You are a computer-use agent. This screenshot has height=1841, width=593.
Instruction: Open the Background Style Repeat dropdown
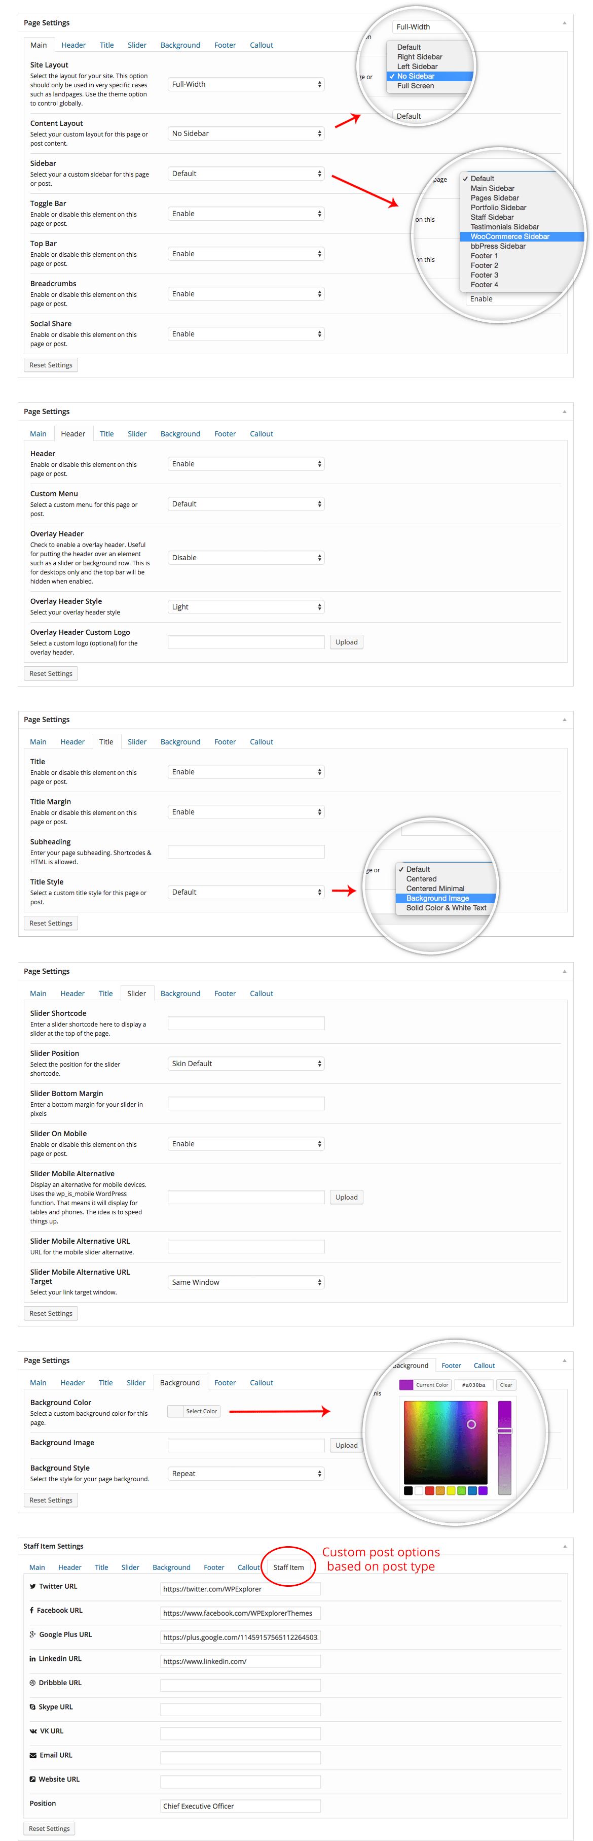[245, 1474]
